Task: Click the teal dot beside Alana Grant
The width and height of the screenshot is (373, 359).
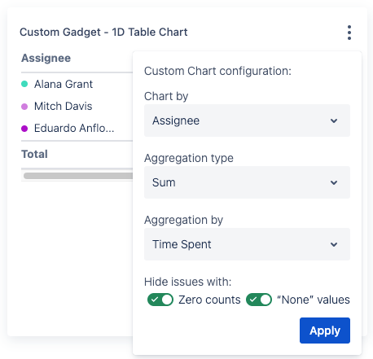Action: [x=24, y=84]
